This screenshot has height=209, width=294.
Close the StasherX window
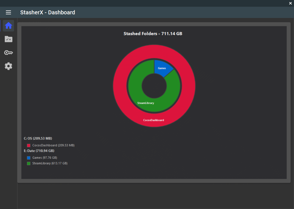[x=290, y=3]
